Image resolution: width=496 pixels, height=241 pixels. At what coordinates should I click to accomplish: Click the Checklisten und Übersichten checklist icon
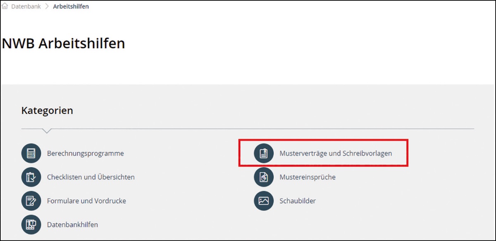coord(31,177)
